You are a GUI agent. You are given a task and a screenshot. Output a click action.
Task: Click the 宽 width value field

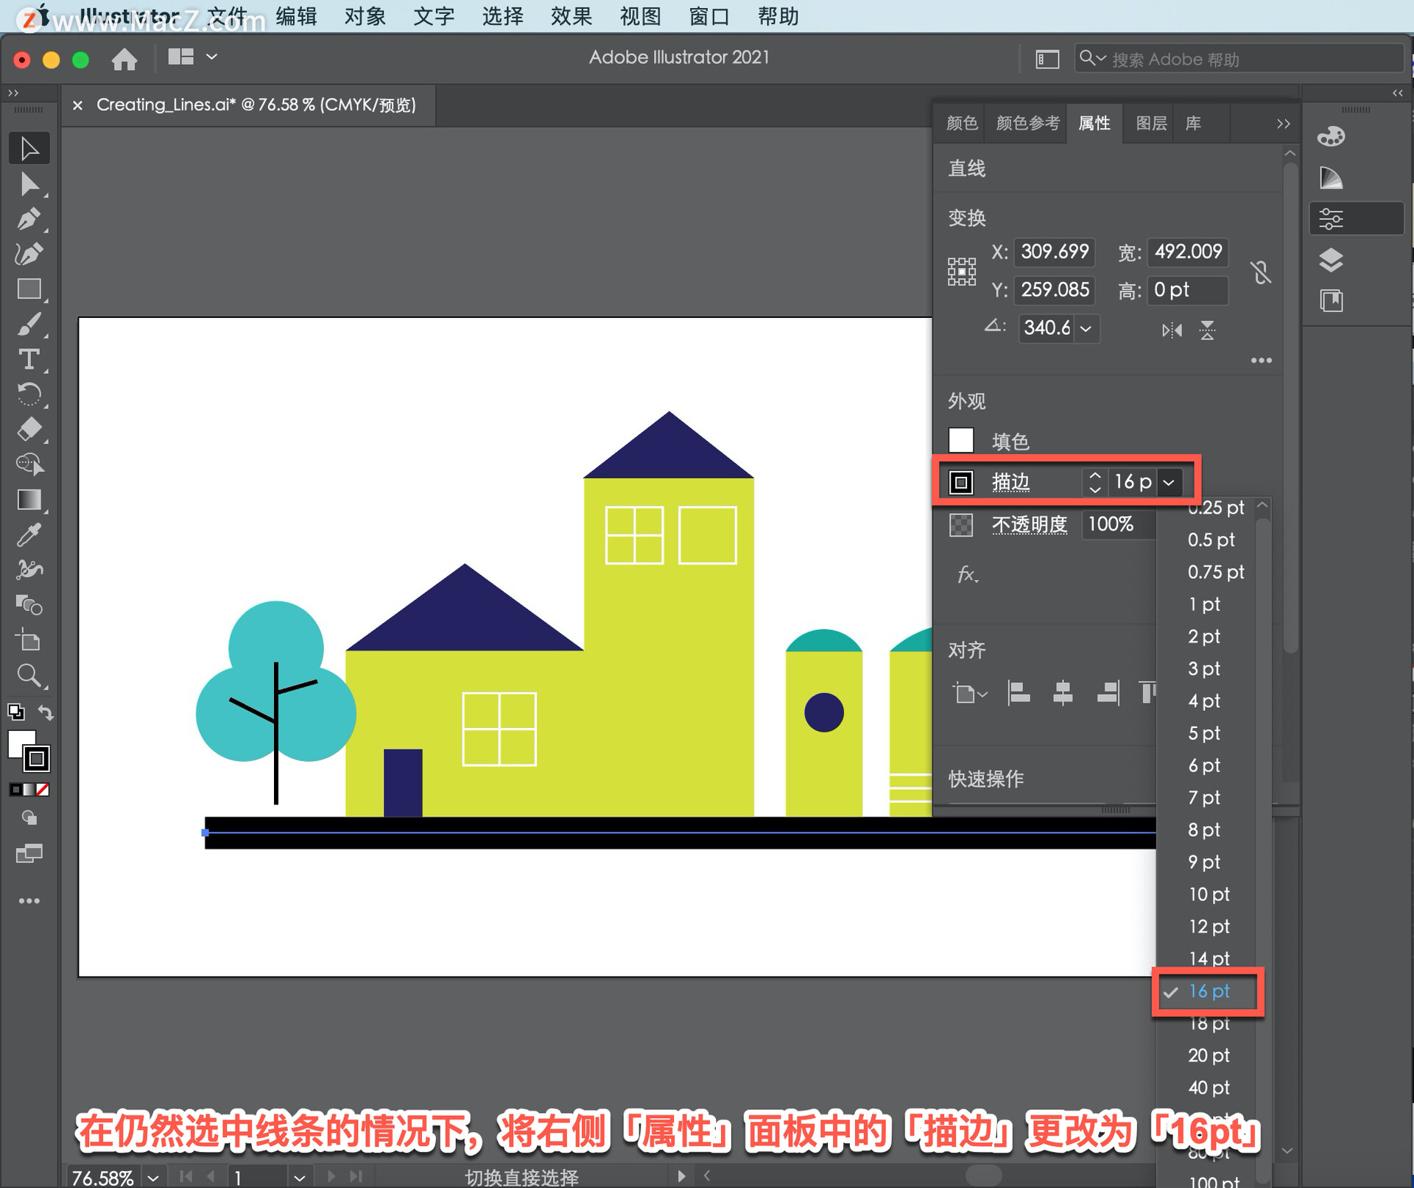[1189, 252]
